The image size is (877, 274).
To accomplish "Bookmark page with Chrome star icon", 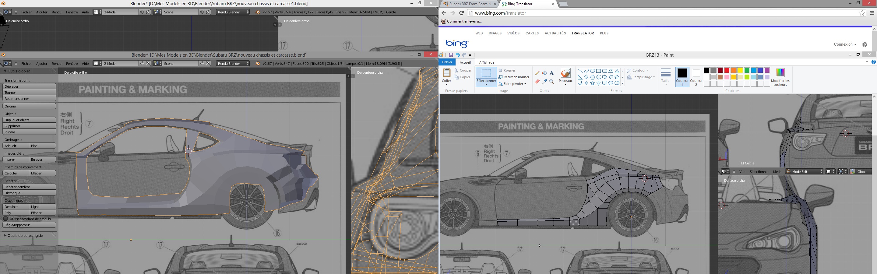I will [862, 13].
